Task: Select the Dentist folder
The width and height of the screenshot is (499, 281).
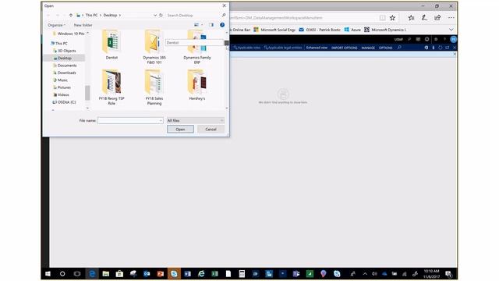Action: [x=111, y=44]
